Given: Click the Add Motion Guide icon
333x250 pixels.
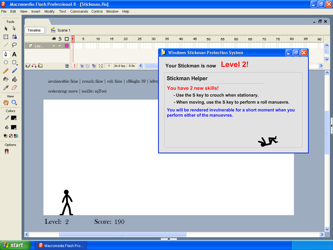Looking at the screenshot, I should click(34, 66).
